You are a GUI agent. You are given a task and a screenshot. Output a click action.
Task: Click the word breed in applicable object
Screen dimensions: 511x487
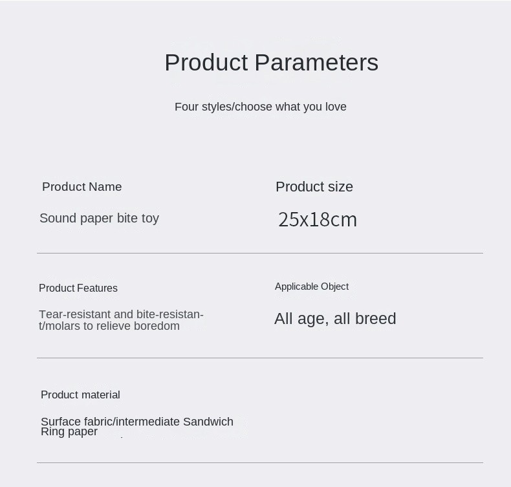point(375,318)
